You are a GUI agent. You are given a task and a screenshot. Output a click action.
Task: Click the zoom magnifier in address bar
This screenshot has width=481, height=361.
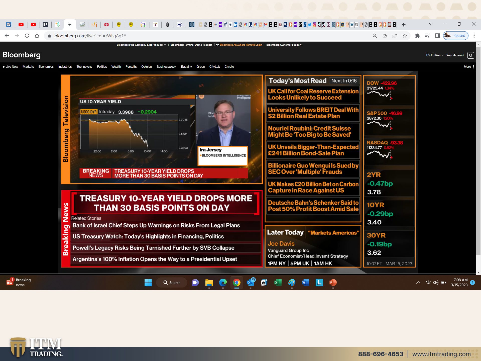click(375, 36)
